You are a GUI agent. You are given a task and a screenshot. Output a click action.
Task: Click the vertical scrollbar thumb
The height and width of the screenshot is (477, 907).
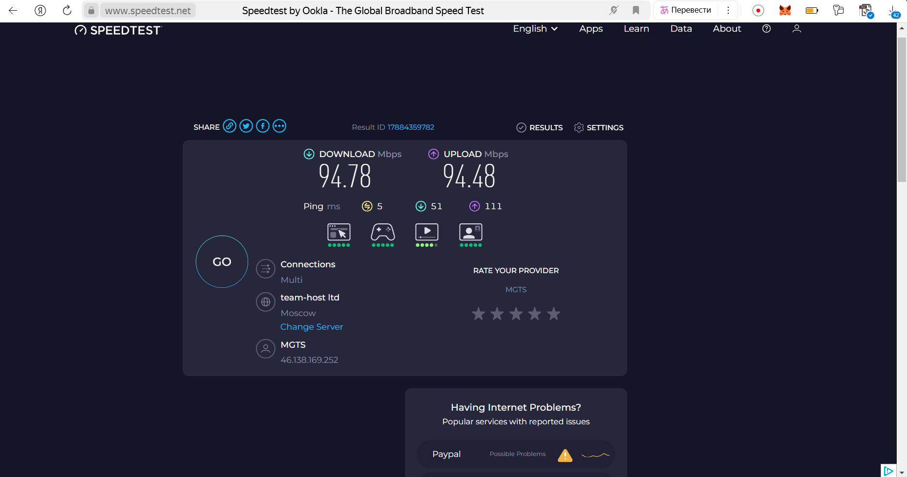(902, 110)
